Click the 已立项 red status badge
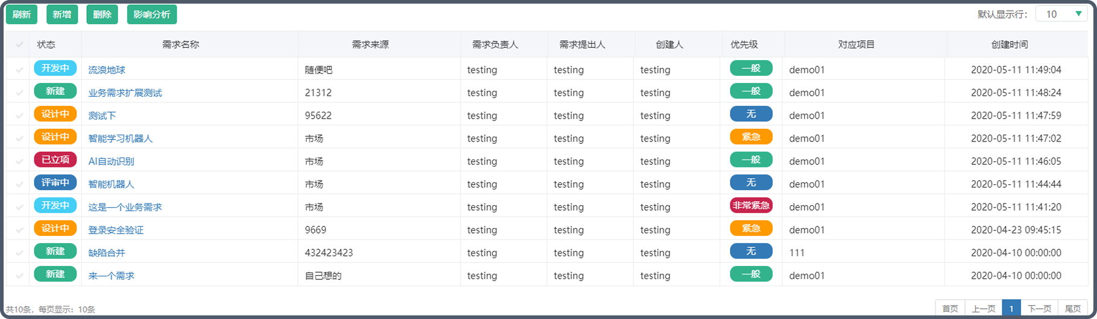 tap(55, 160)
